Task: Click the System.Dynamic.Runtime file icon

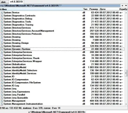Action: [2, 49]
